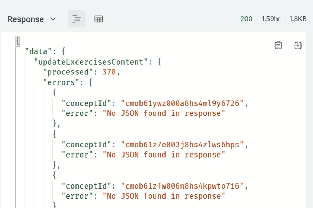Click the first "No JSON found in response" string

click(x=163, y=113)
